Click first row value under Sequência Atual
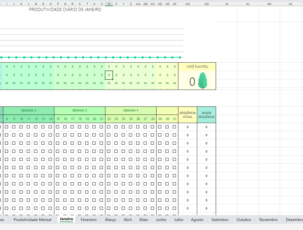 [187, 127]
